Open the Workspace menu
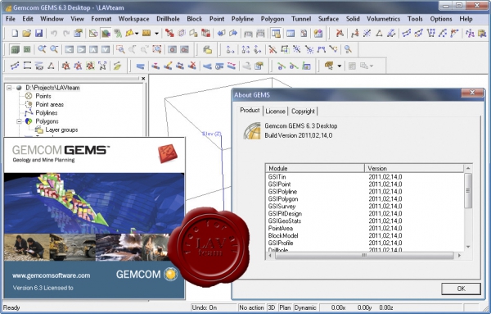This screenshot has height=314, width=491. [x=133, y=19]
